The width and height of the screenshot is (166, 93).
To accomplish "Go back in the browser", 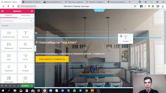I will (3, 6).
